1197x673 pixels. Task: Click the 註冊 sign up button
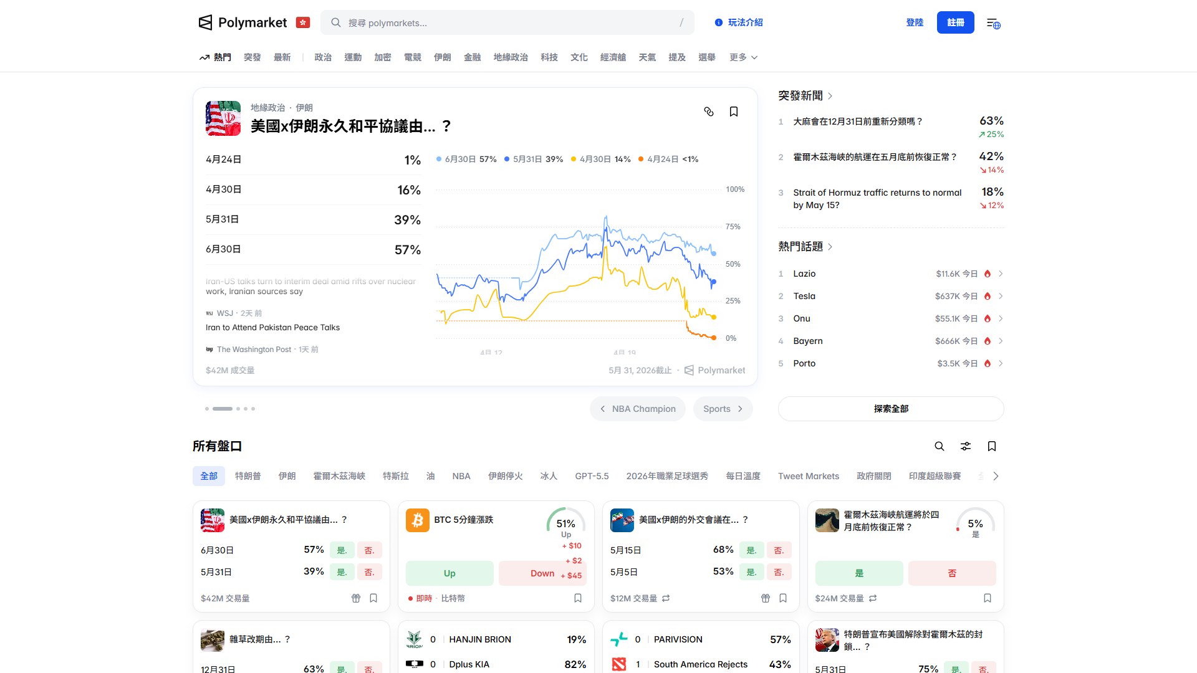[956, 22]
